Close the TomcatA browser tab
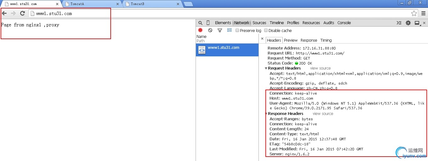Image resolution: width=428 pixels, height=161 pixels. (118, 4)
